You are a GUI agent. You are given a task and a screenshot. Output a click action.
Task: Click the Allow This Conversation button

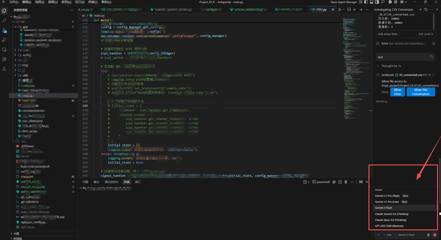coord(421,92)
